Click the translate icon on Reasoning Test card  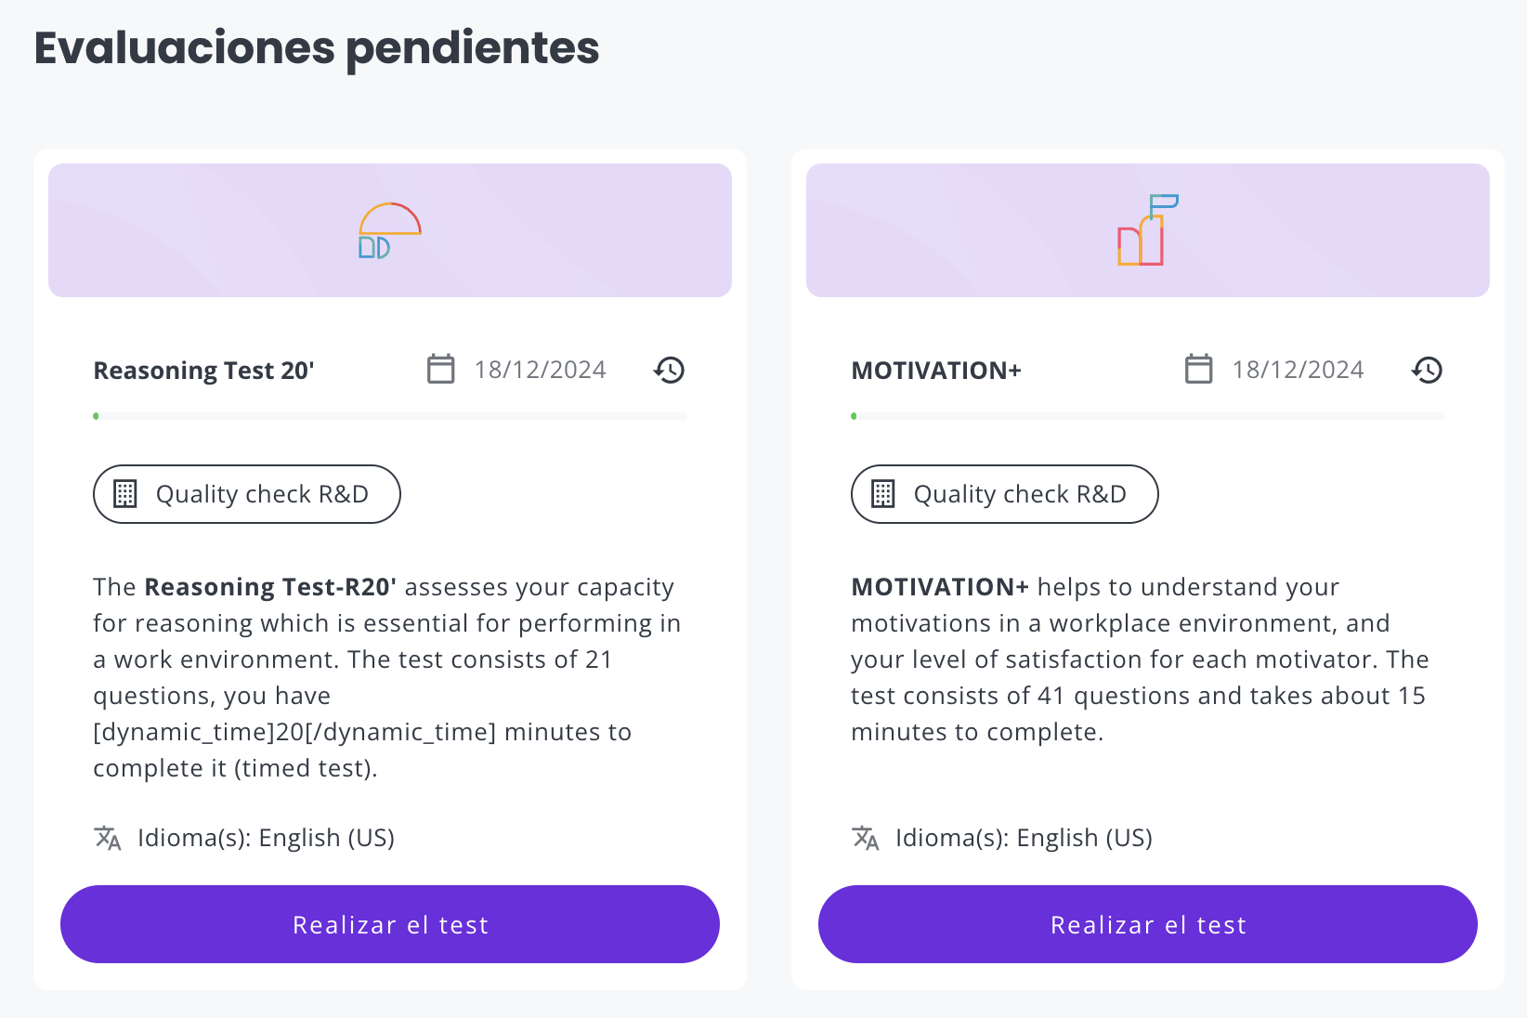(108, 838)
